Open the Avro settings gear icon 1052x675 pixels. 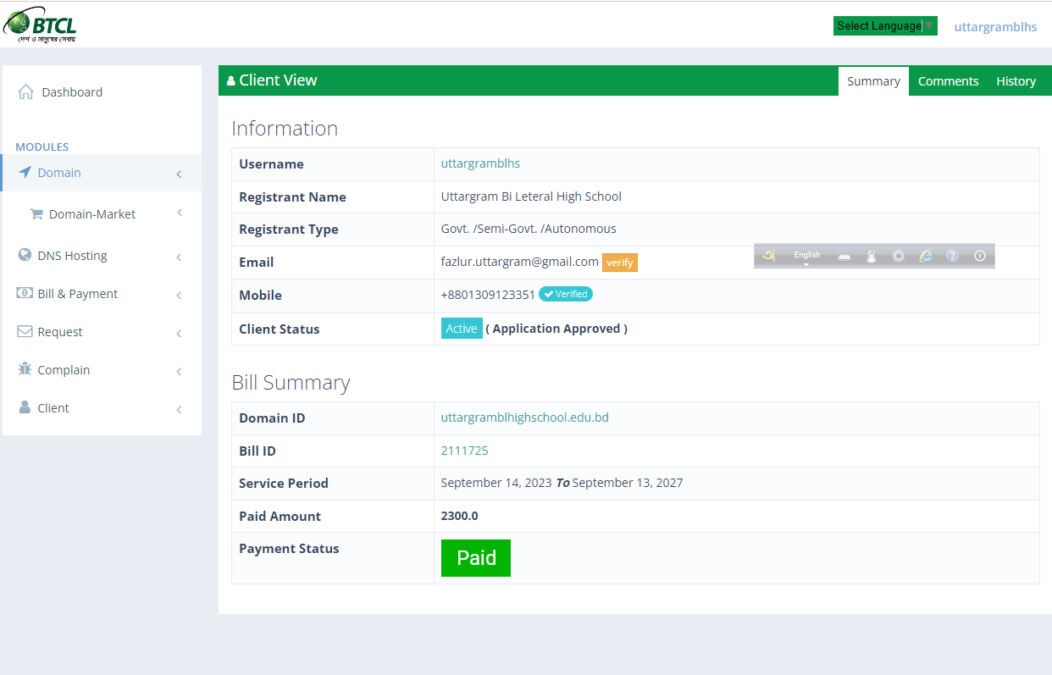(898, 256)
